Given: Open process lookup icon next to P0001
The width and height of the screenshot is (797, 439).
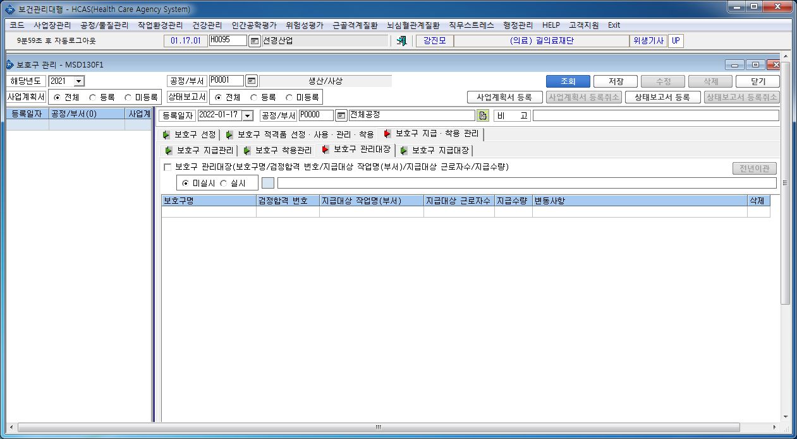Looking at the screenshot, I should tap(252, 81).
